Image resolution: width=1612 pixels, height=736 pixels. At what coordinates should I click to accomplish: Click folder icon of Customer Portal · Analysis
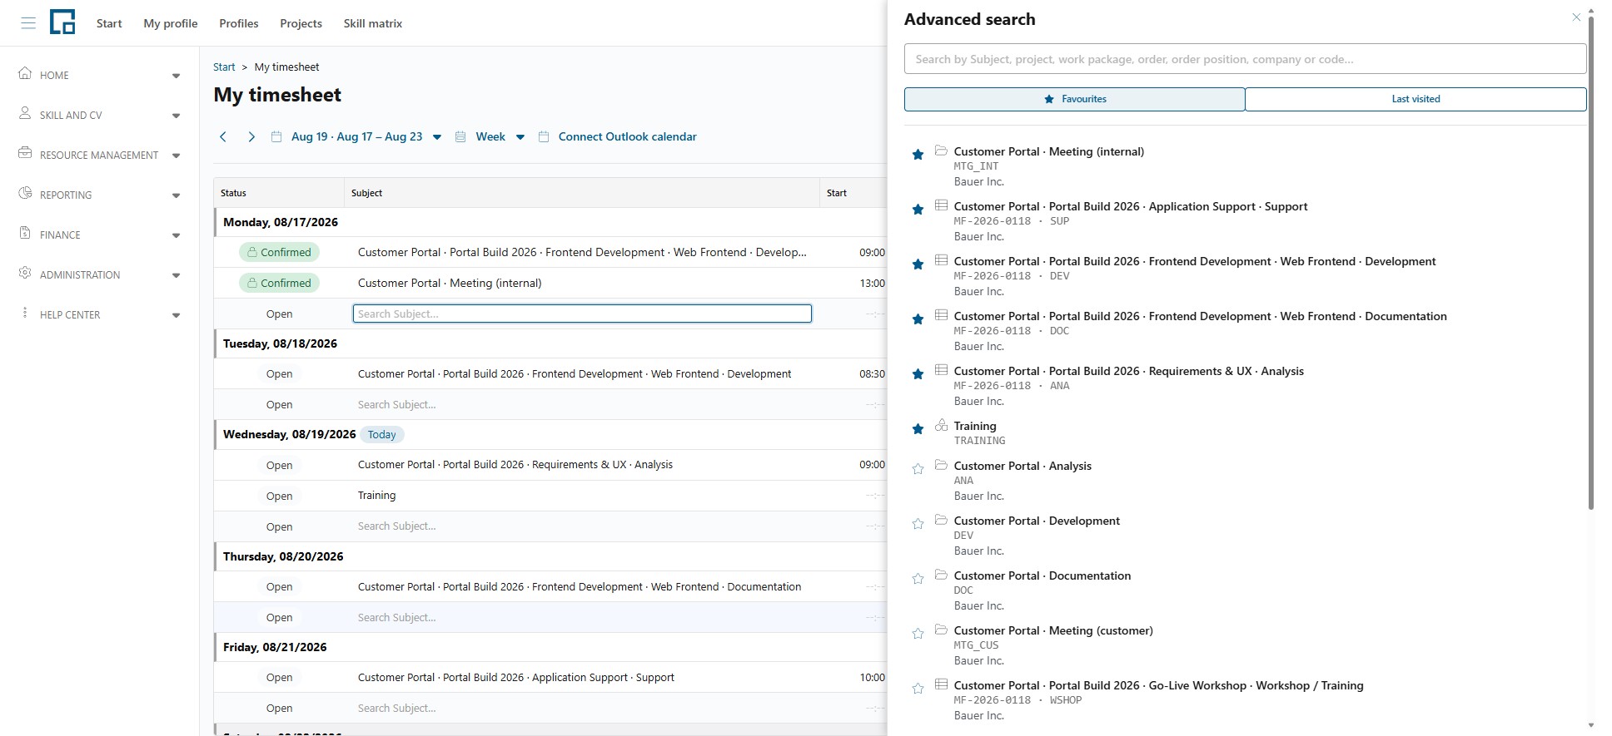941,465
